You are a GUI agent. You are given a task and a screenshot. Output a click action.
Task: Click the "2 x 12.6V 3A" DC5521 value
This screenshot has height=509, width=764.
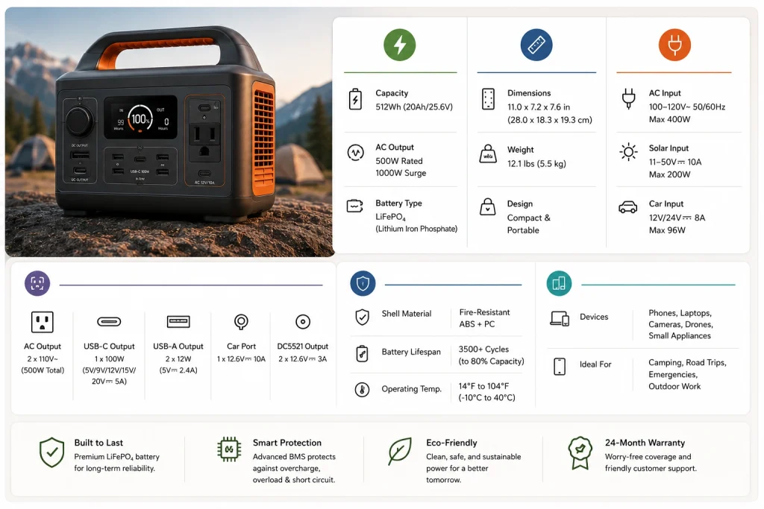pyautogui.click(x=303, y=359)
